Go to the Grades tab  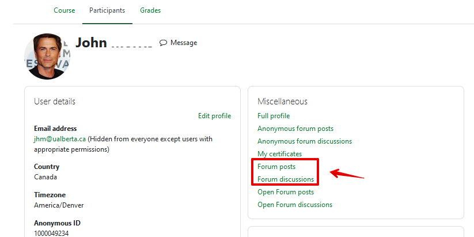click(x=150, y=10)
